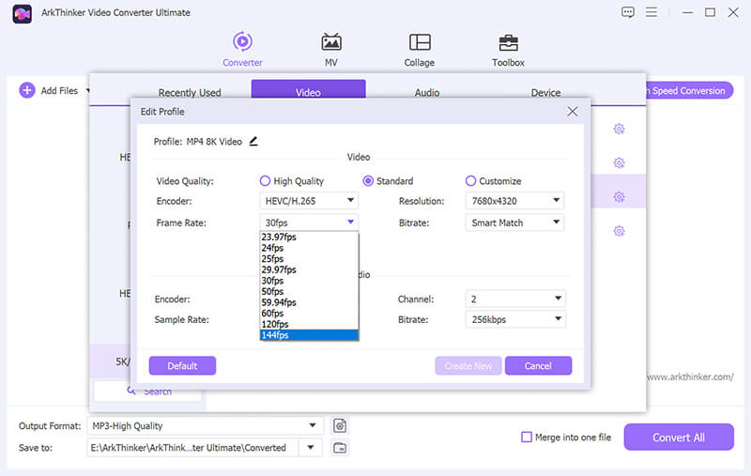This screenshot has height=476, width=751.
Task: Collapse the Frame Rate 30fps dropdown
Action: click(309, 223)
